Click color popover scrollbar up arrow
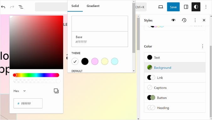 pyautogui.click(x=134, y=2)
